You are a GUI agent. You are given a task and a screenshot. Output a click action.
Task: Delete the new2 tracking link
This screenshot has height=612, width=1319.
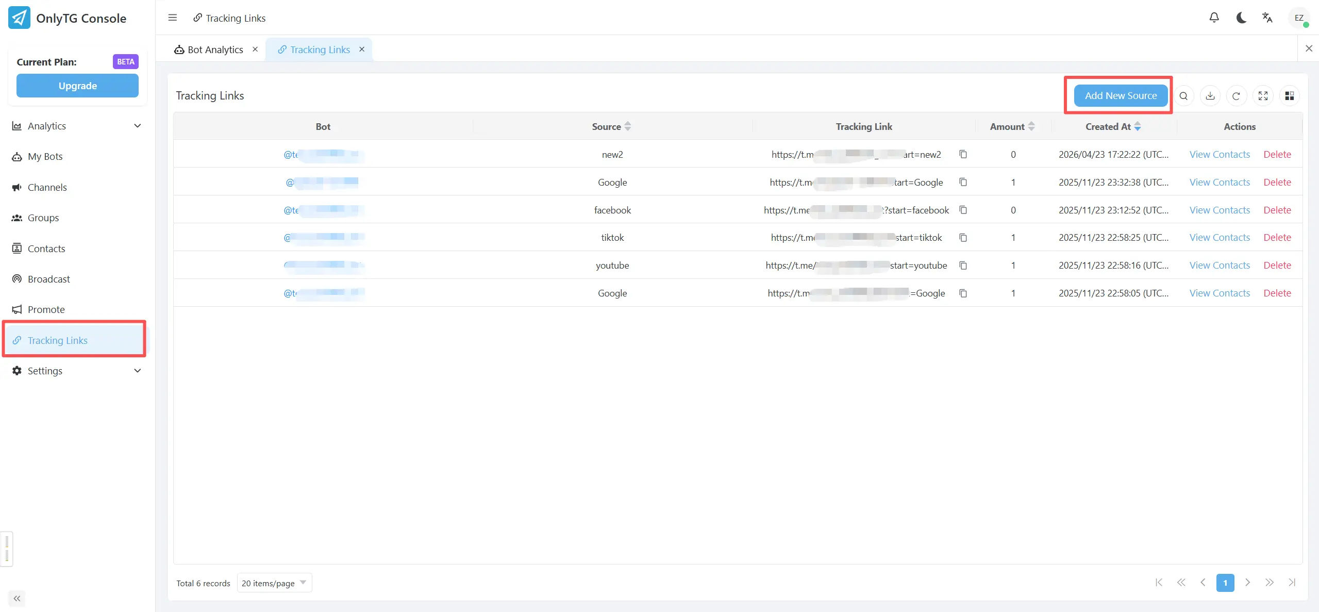pos(1277,154)
